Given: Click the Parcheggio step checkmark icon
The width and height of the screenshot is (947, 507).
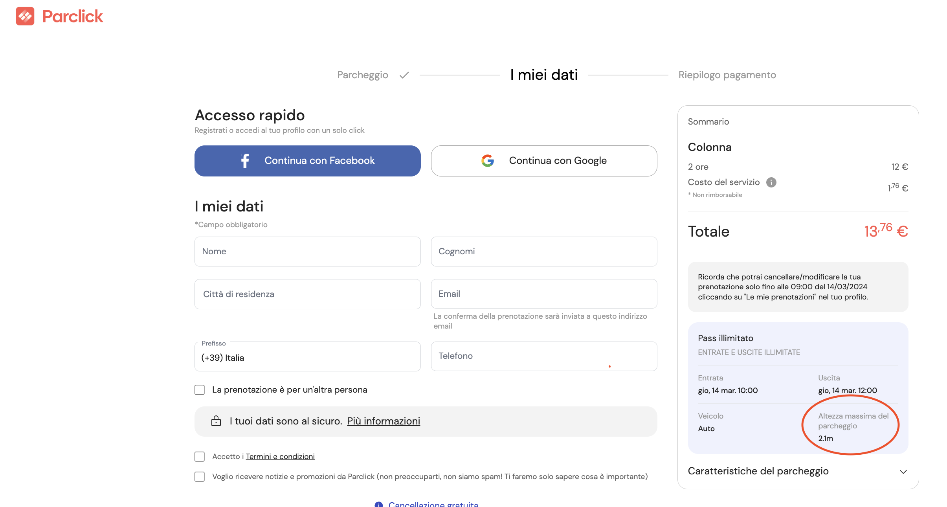Looking at the screenshot, I should point(404,75).
